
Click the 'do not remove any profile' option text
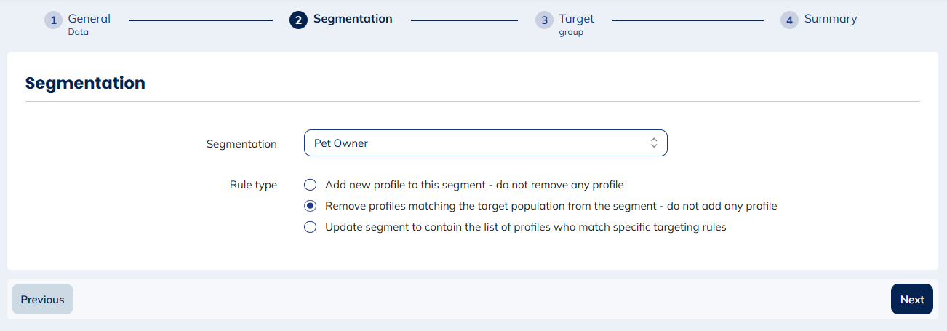pos(560,185)
